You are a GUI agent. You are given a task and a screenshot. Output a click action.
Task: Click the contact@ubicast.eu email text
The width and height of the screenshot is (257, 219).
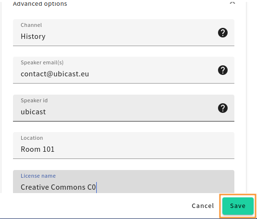click(55, 74)
